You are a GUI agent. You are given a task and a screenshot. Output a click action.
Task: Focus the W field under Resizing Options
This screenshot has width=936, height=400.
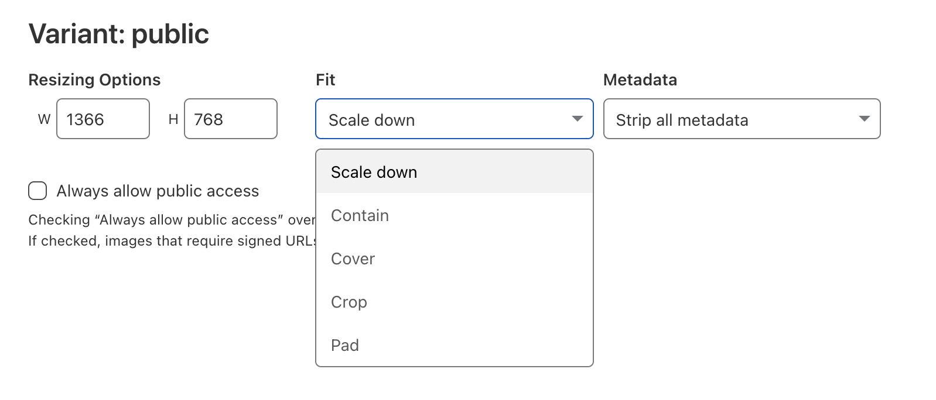coord(103,119)
